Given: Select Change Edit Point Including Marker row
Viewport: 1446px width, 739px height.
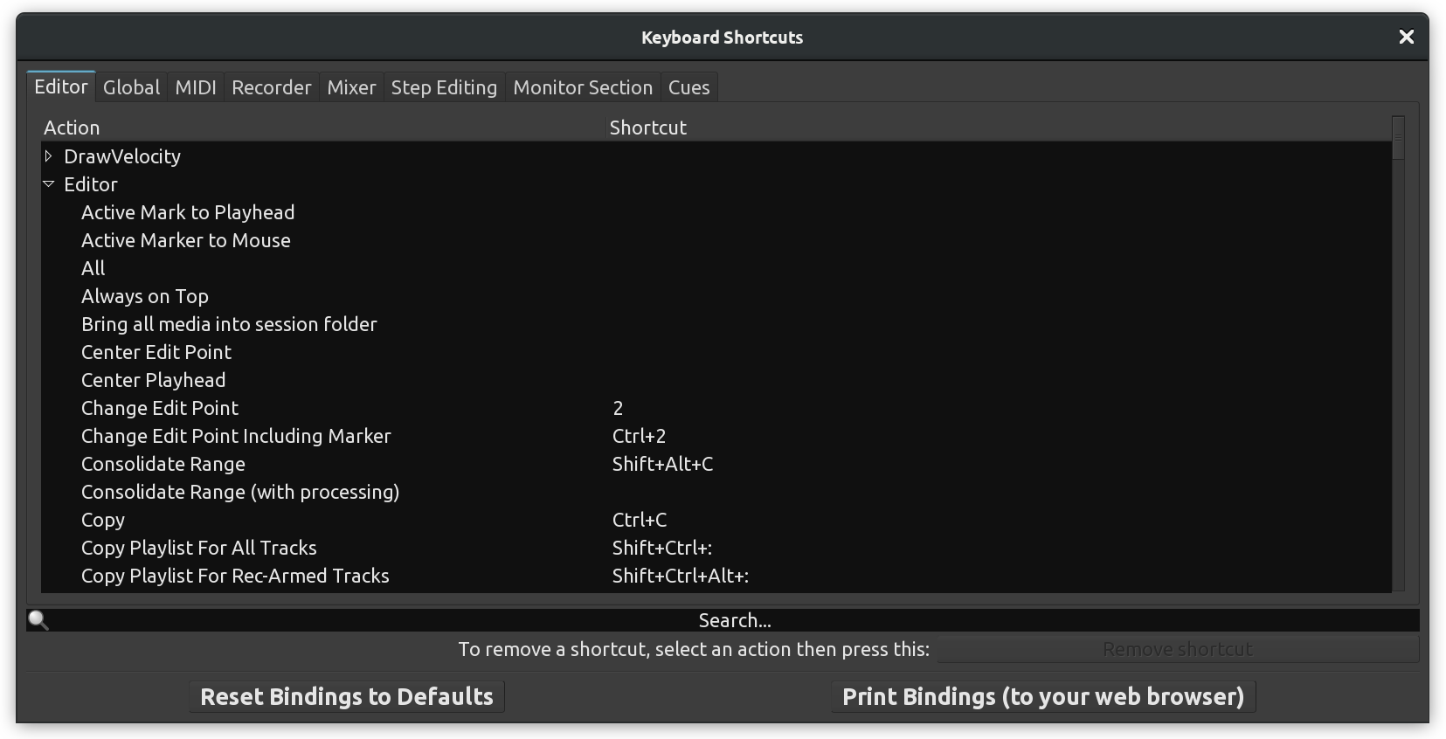Looking at the screenshot, I should click(716, 436).
